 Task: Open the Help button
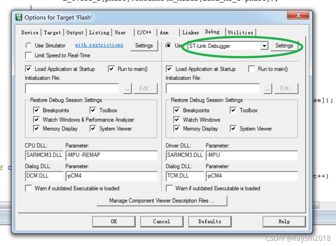pos(284,222)
